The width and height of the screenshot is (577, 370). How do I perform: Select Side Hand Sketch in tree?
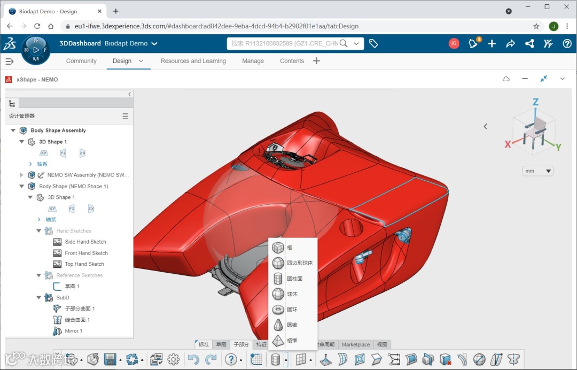85,242
